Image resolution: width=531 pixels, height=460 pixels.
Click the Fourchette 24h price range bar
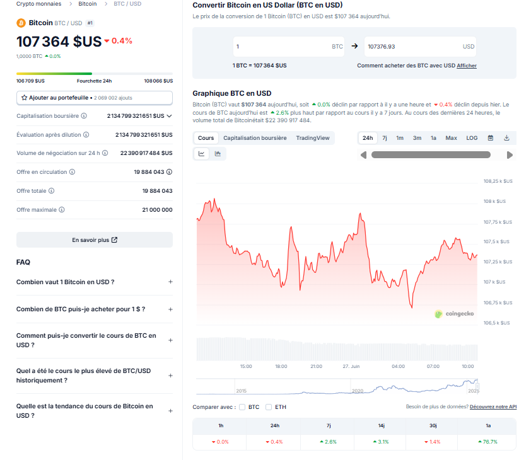coord(95,74)
